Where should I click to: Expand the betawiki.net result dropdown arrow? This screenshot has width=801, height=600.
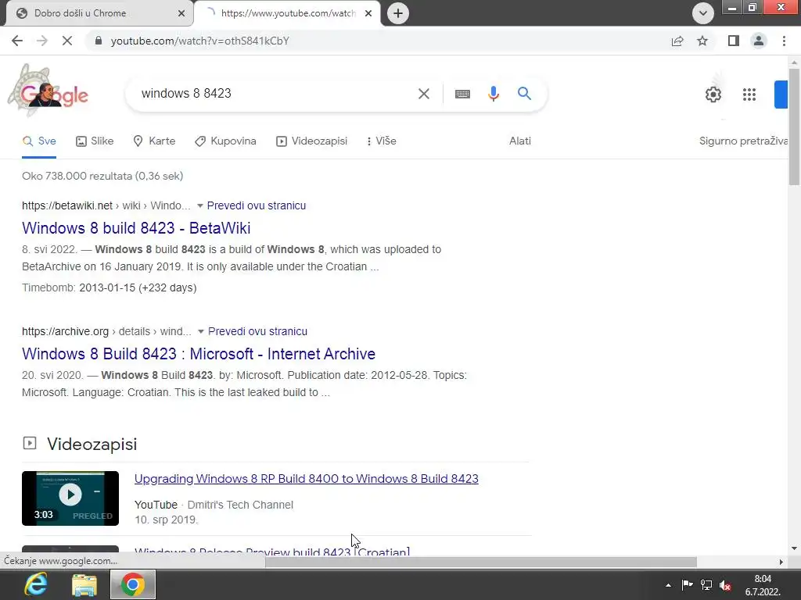(200, 205)
